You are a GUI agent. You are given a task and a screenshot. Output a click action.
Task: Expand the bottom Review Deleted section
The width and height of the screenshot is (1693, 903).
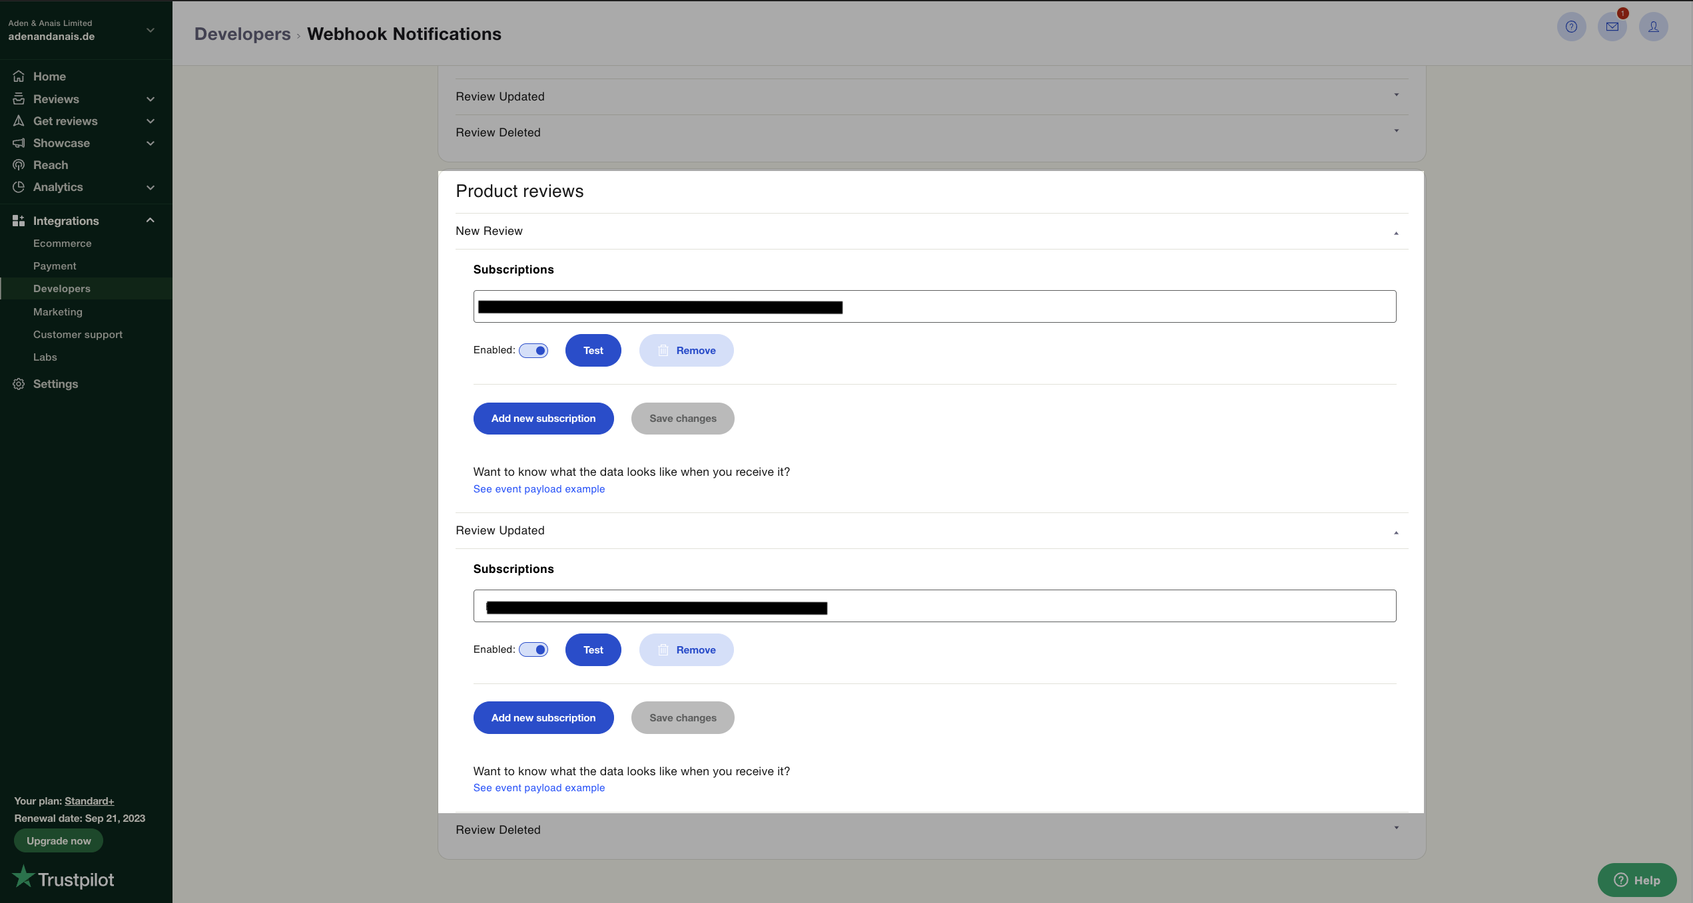point(1396,828)
